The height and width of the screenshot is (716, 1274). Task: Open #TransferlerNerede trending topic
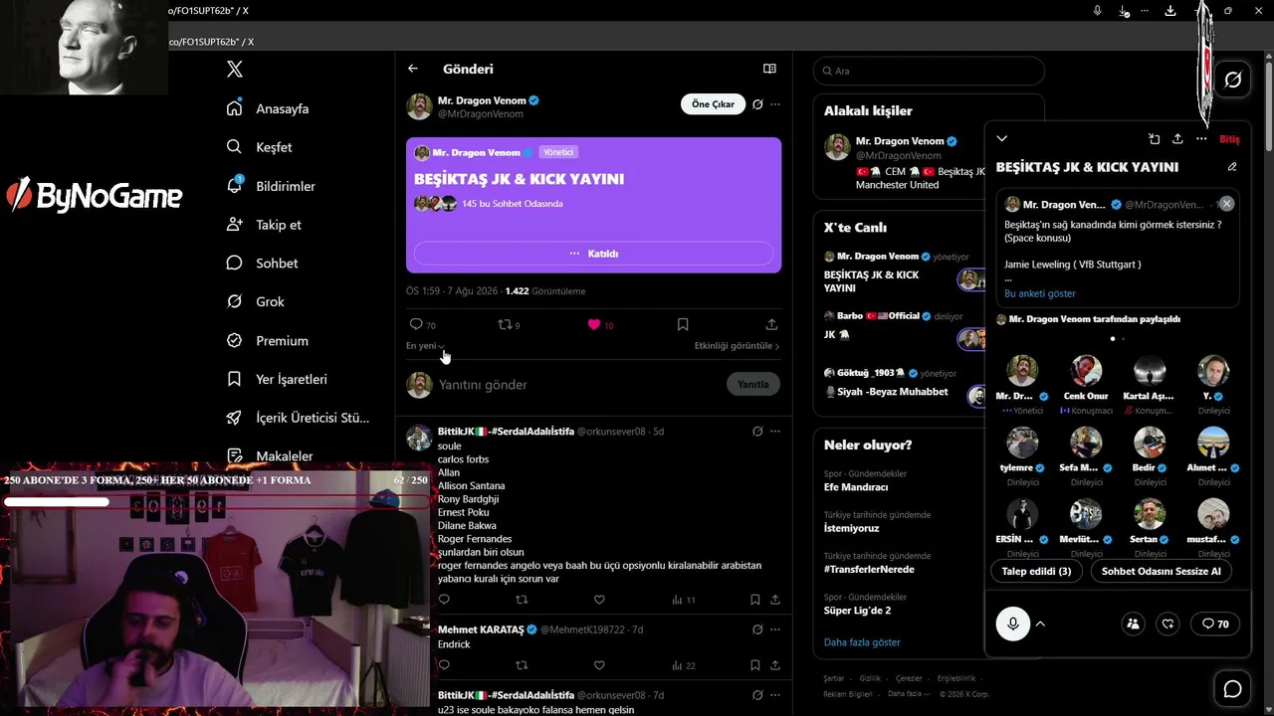(x=869, y=569)
